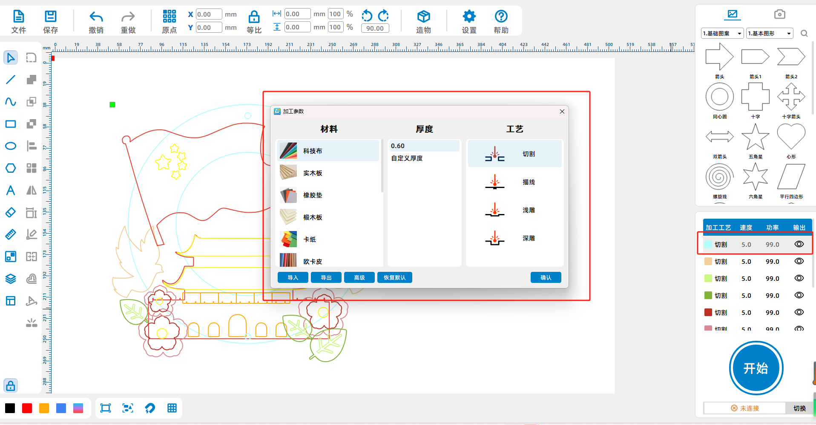The height and width of the screenshot is (425, 816).
Task: Click the shape search magnifier icon
Action: click(x=804, y=33)
